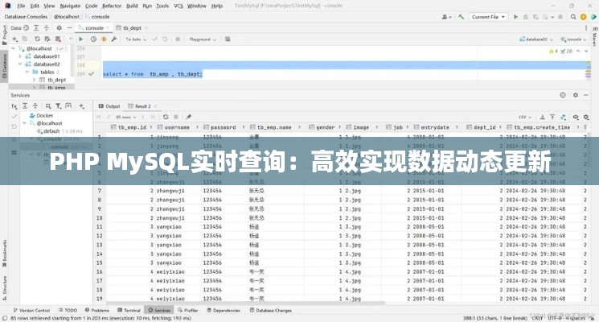Expand tb_dept table node

click(x=34, y=80)
